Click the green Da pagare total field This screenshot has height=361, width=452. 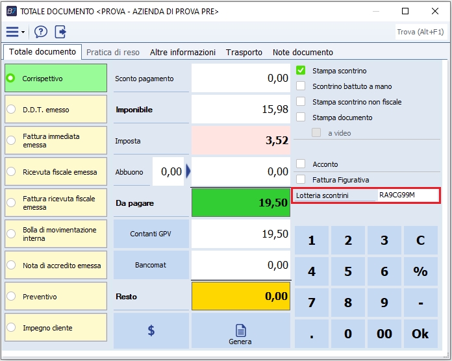point(241,203)
